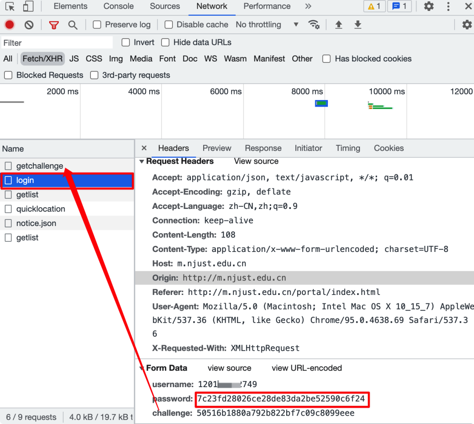Viewport: 474px width, 424px height.
Task: Open network conditions Wi-Fi gear icon
Action: [314, 25]
